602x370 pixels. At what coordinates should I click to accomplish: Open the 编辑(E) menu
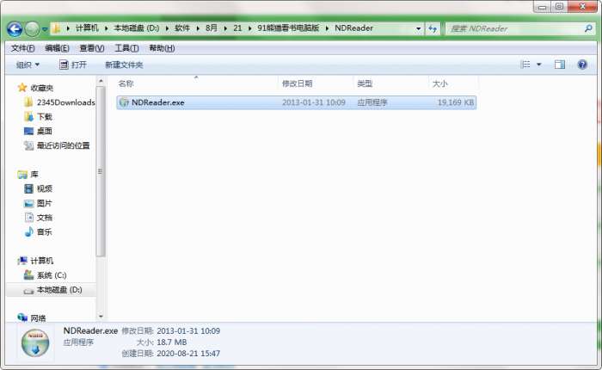(x=58, y=48)
